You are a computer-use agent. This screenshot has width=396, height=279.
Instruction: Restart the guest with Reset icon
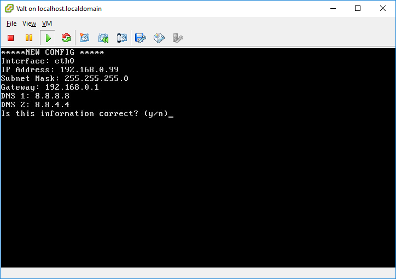tap(66, 38)
